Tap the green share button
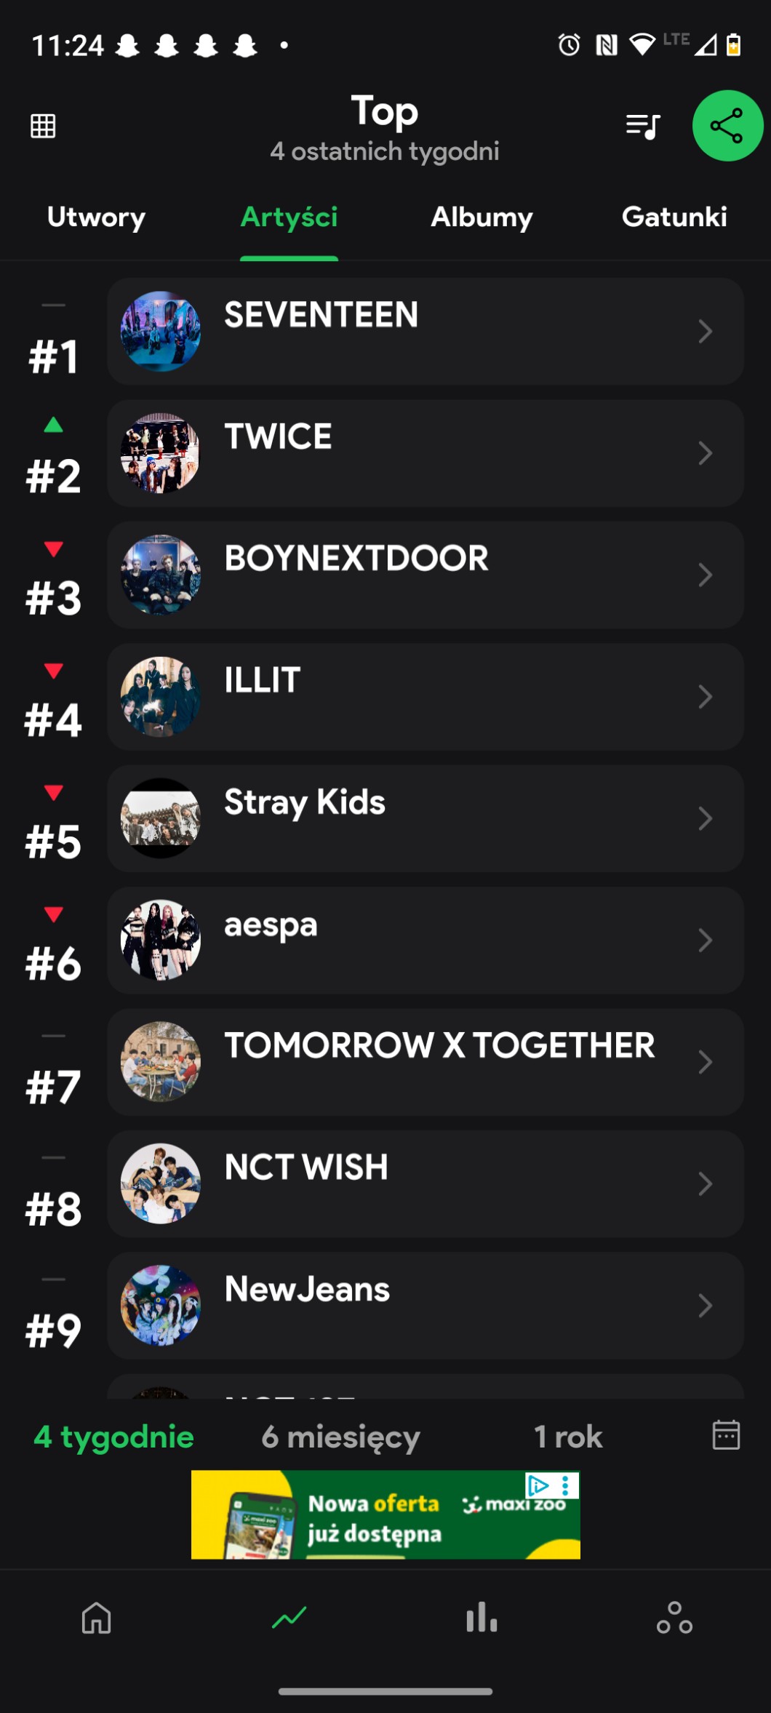Image resolution: width=771 pixels, height=1713 pixels. pyautogui.click(x=727, y=126)
